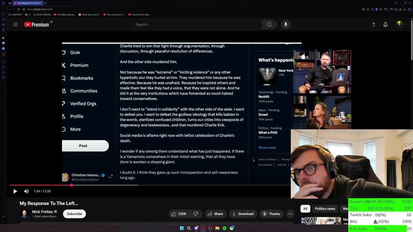
Task: Open the video's three-dot more actions menu
Action: [290, 214]
